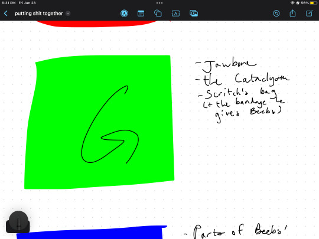This screenshot has height=239, width=319.
Task: Add a text box from toolbar
Action: (x=175, y=14)
